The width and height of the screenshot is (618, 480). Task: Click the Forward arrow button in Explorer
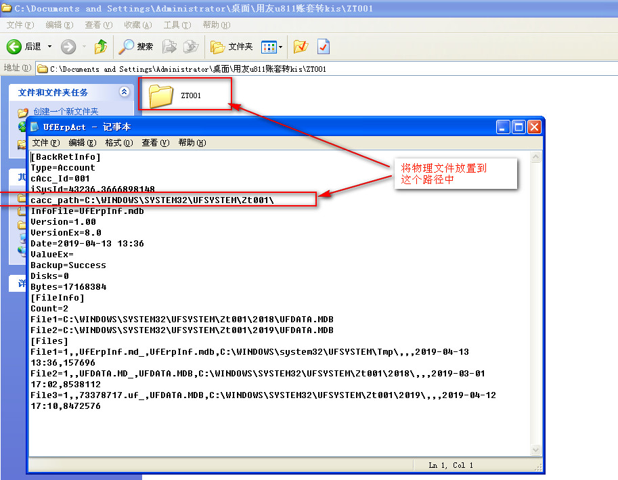click(x=68, y=47)
